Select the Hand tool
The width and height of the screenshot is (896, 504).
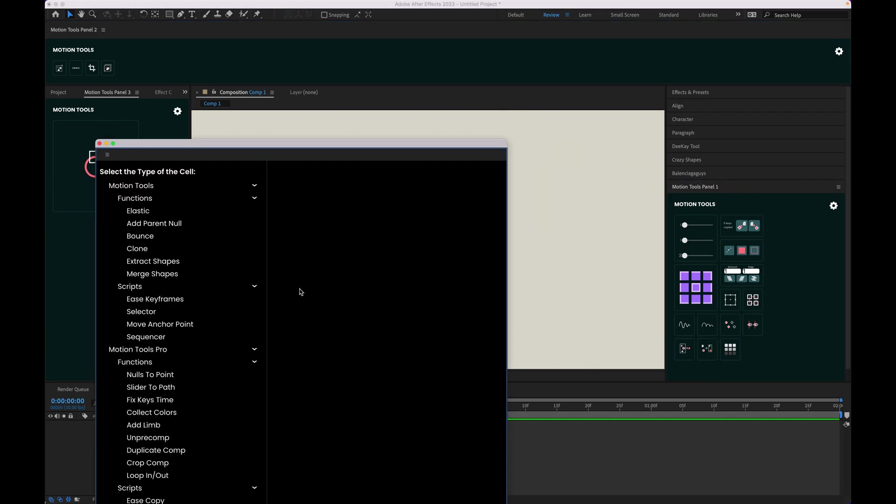click(81, 14)
